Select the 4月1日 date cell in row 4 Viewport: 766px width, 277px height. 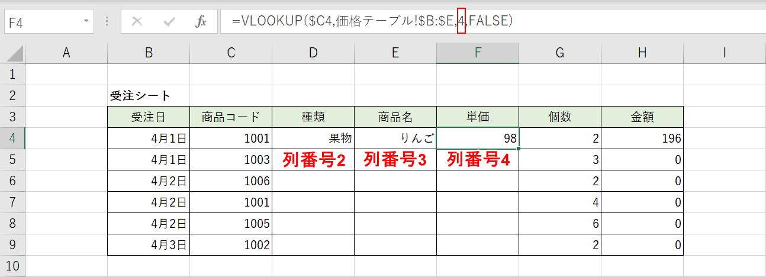pyautogui.click(x=149, y=138)
